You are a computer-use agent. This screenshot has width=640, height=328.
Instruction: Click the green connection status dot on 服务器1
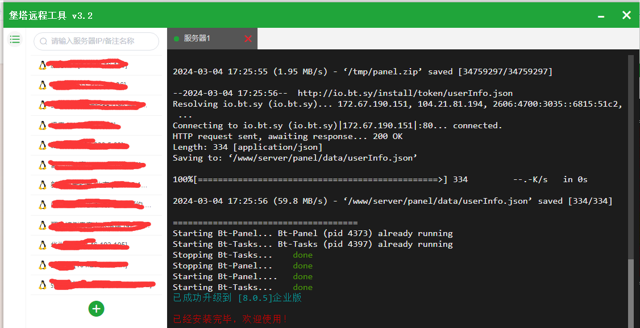click(177, 39)
